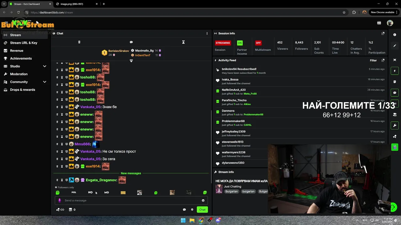Click the channel points infinity icon
The height and width of the screenshot is (225, 401).
click(x=60, y=210)
